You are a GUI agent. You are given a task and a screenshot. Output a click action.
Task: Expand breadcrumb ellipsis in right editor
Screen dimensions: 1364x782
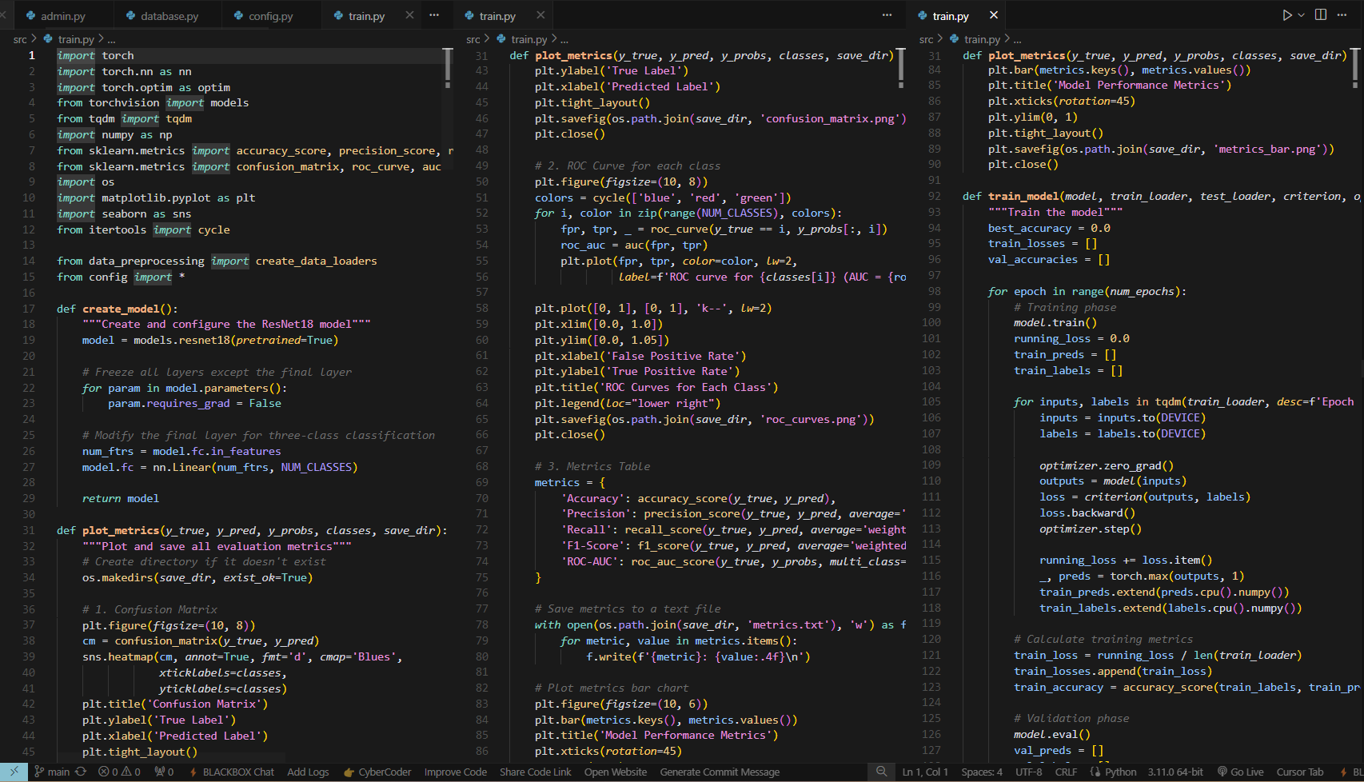1017,39
